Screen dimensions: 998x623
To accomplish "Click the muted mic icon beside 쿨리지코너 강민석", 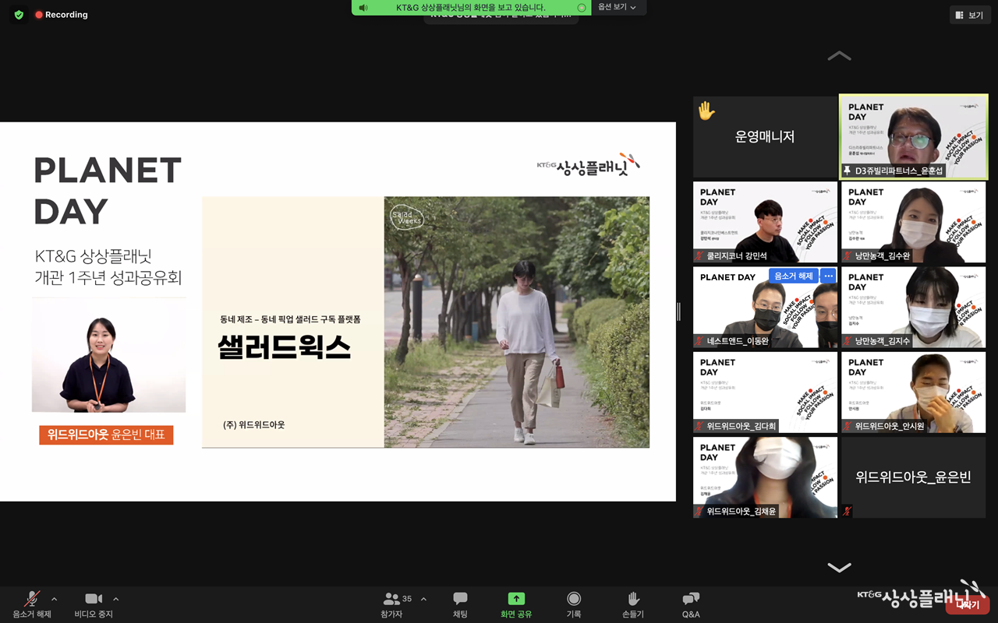I will (x=699, y=256).
